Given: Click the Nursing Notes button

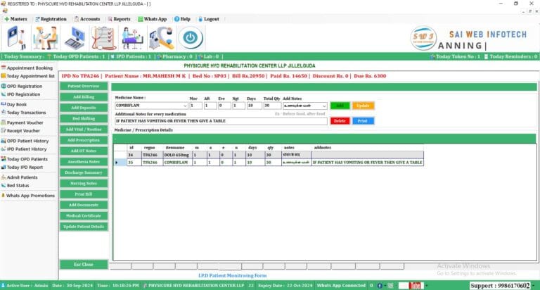Looking at the screenshot, I should click(x=84, y=184).
